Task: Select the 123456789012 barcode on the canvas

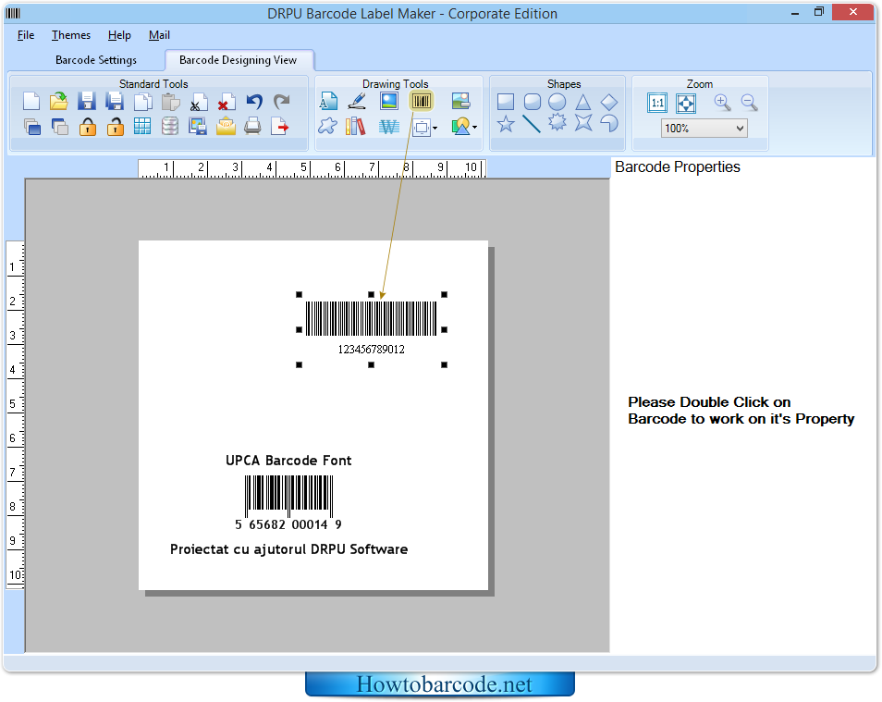Action: coord(372,328)
